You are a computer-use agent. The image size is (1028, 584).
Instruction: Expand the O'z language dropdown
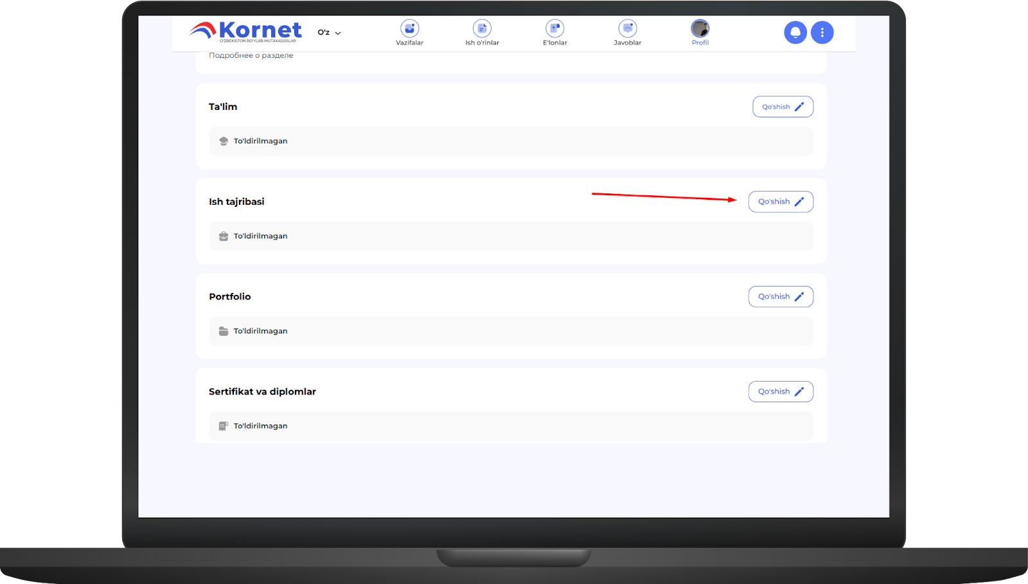pyautogui.click(x=329, y=33)
